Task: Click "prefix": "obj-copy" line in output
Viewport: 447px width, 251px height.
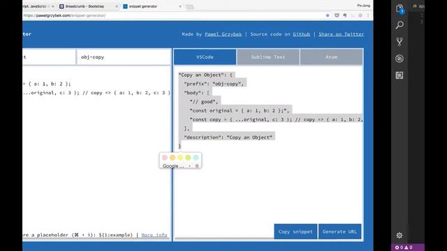Action: (214, 84)
